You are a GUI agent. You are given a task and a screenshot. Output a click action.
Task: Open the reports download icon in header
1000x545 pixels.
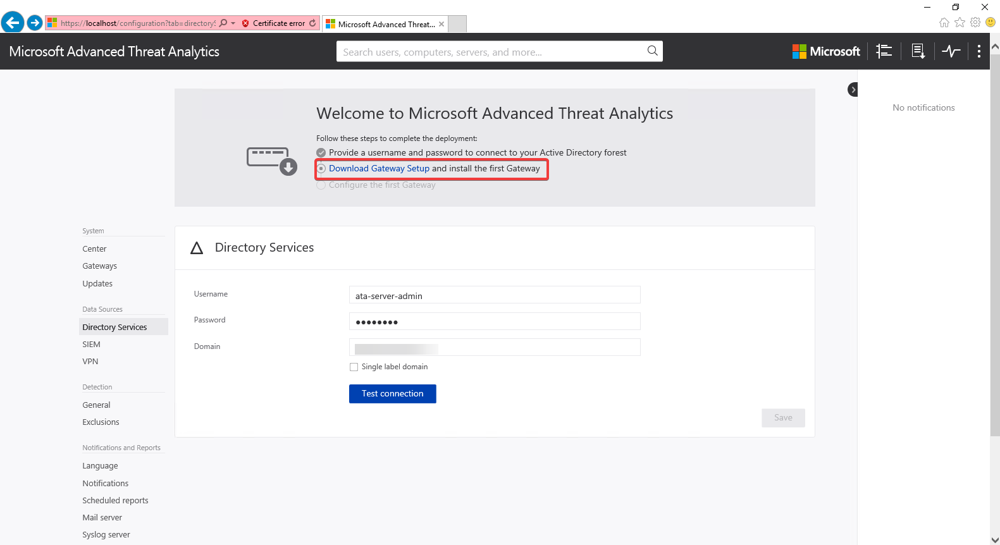pos(918,51)
